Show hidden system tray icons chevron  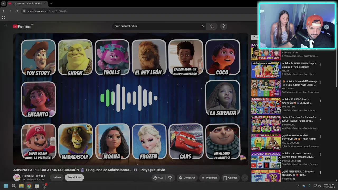click(x=298, y=186)
